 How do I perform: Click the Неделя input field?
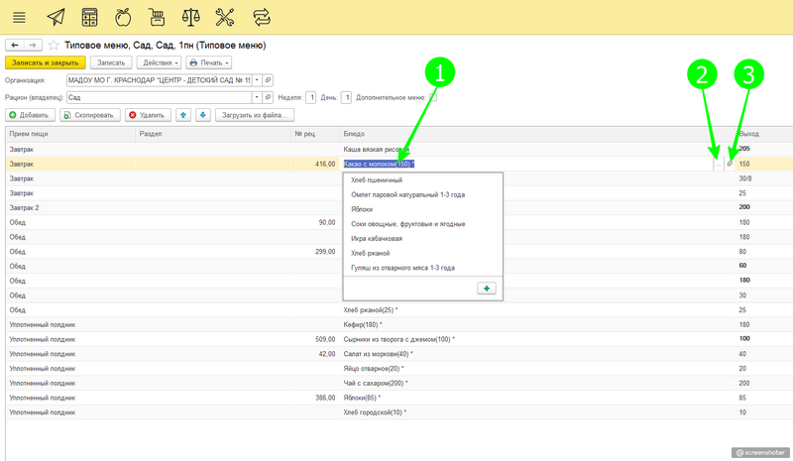(311, 97)
